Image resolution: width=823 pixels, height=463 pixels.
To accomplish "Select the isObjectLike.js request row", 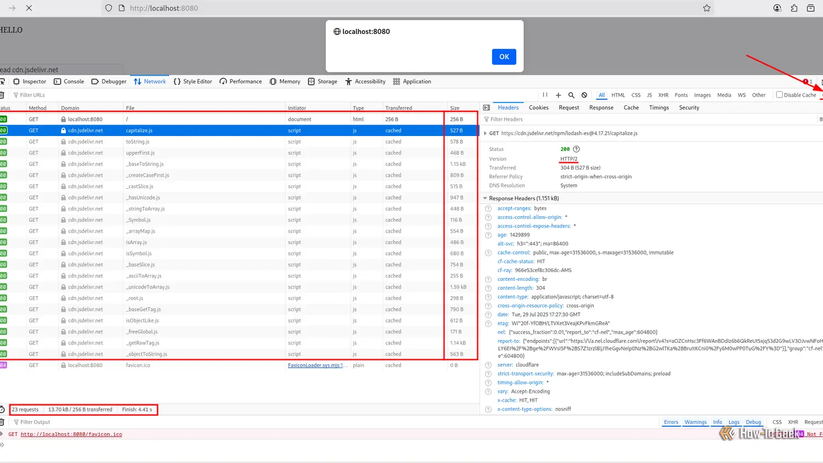I will click(x=239, y=320).
